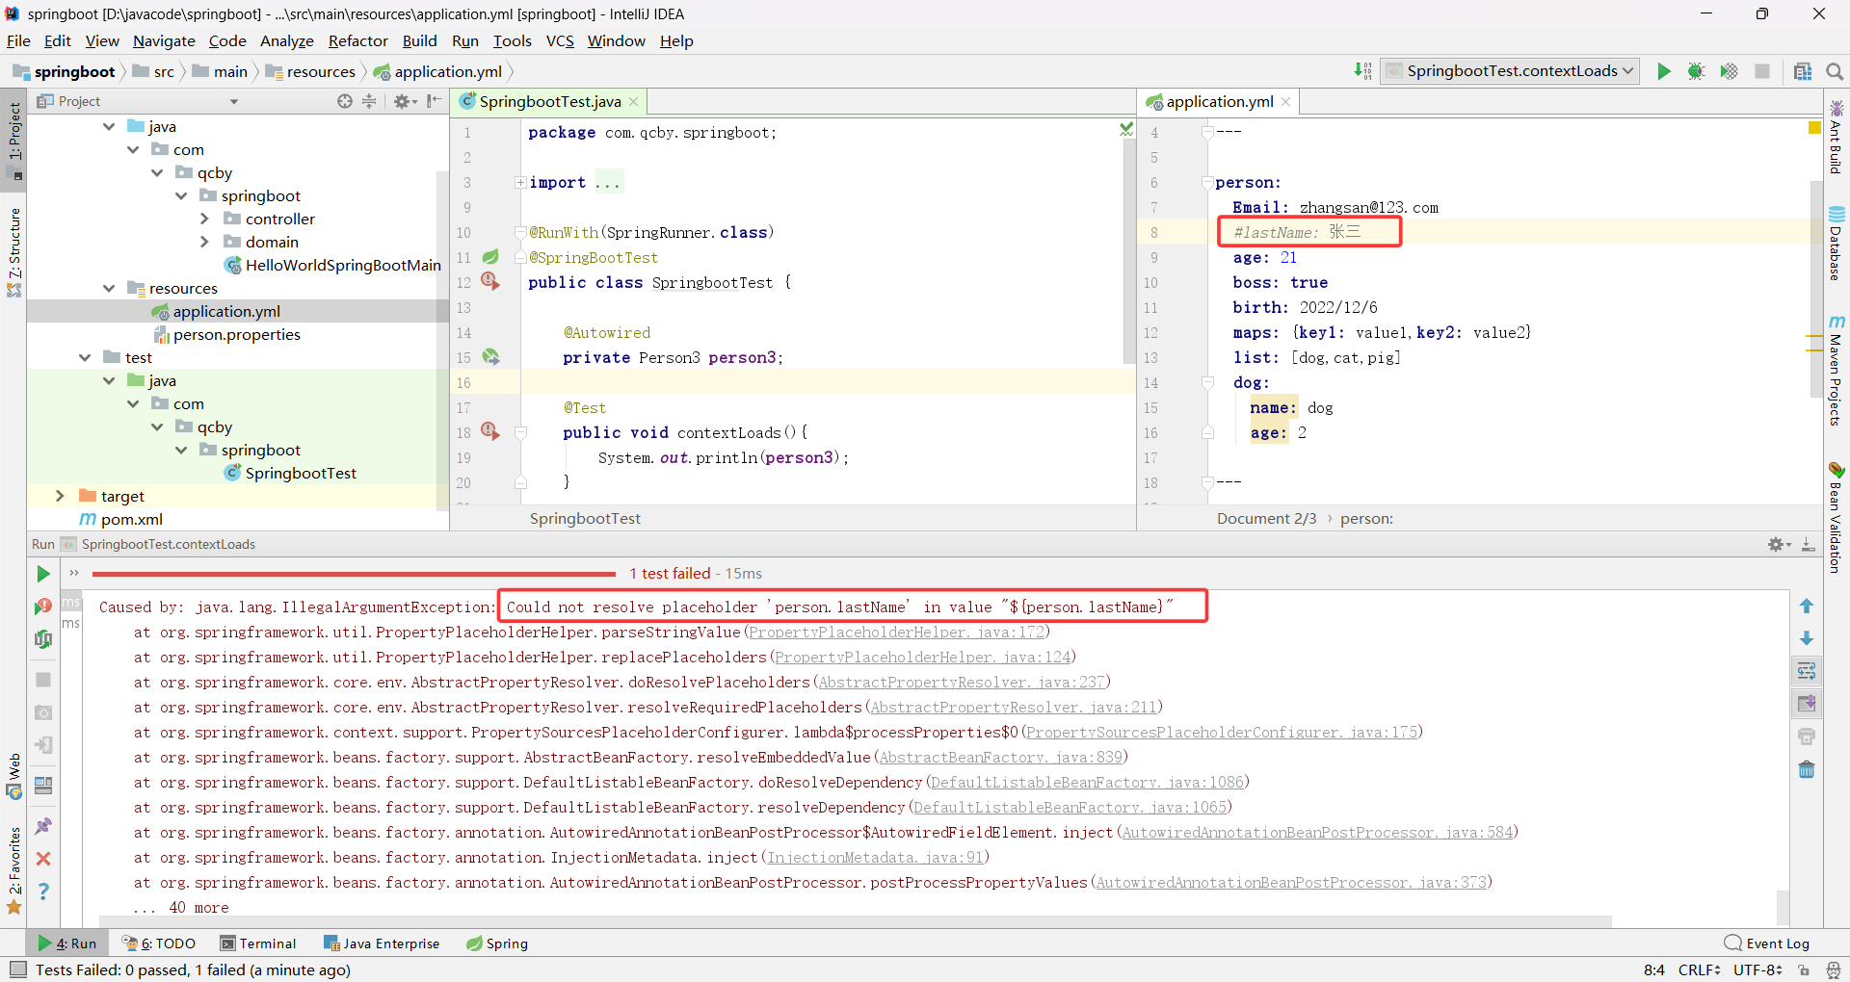Image resolution: width=1850 pixels, height=982 pixels.
Task: Open Search Everywhere magnifier icon
Action: click(1835, 71)
